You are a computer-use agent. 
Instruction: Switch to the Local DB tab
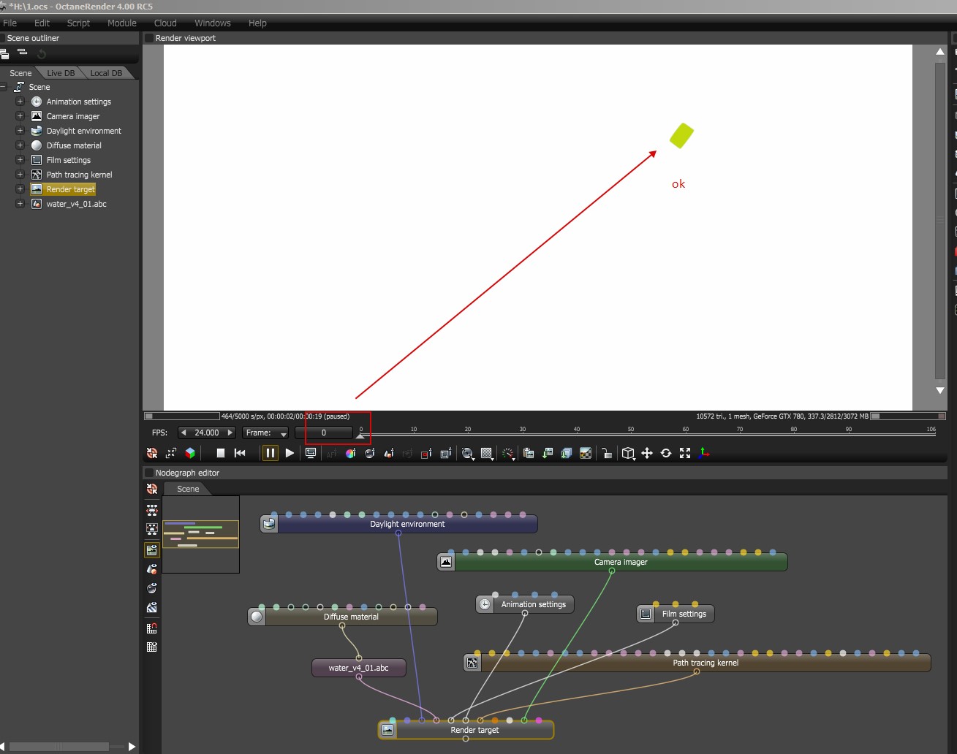[x=106, y=73]
